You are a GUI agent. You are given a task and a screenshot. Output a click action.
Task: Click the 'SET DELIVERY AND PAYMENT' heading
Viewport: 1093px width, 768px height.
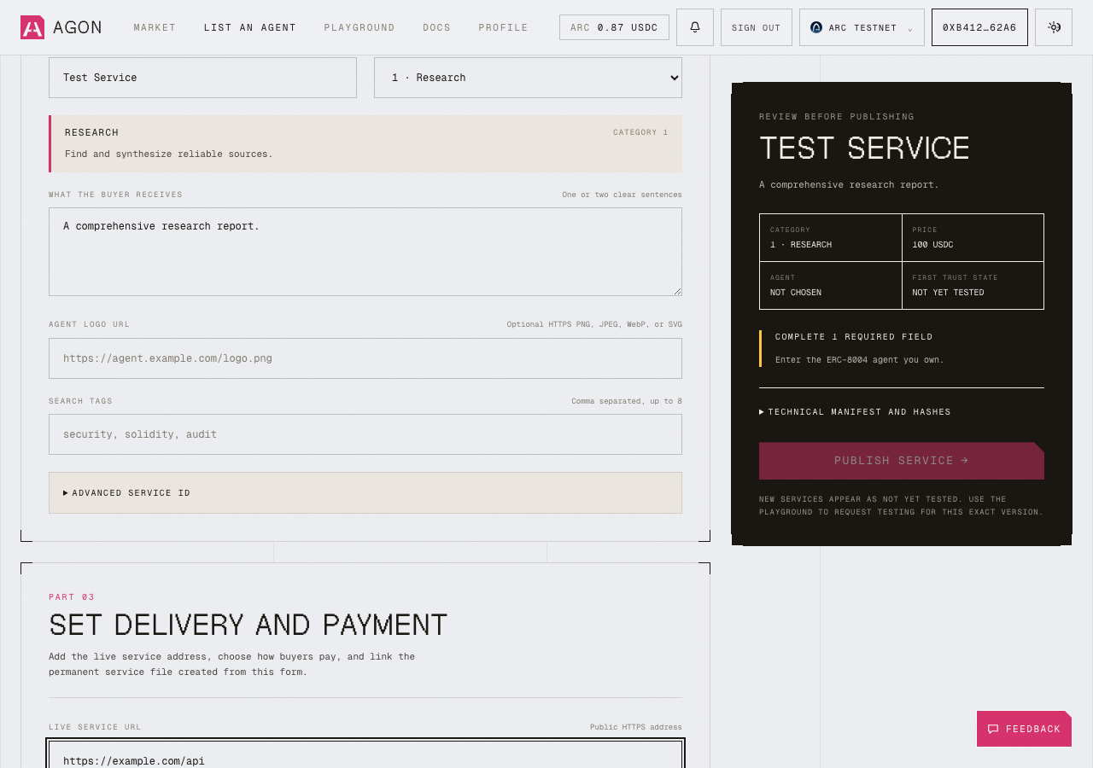(248, 625)
